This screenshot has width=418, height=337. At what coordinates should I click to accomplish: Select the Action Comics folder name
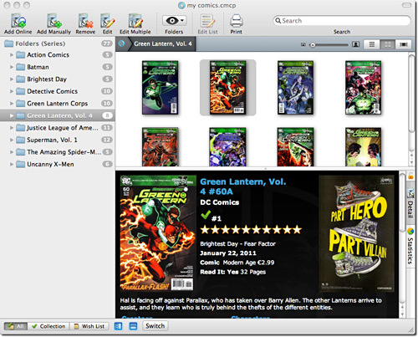click(48, 55)
